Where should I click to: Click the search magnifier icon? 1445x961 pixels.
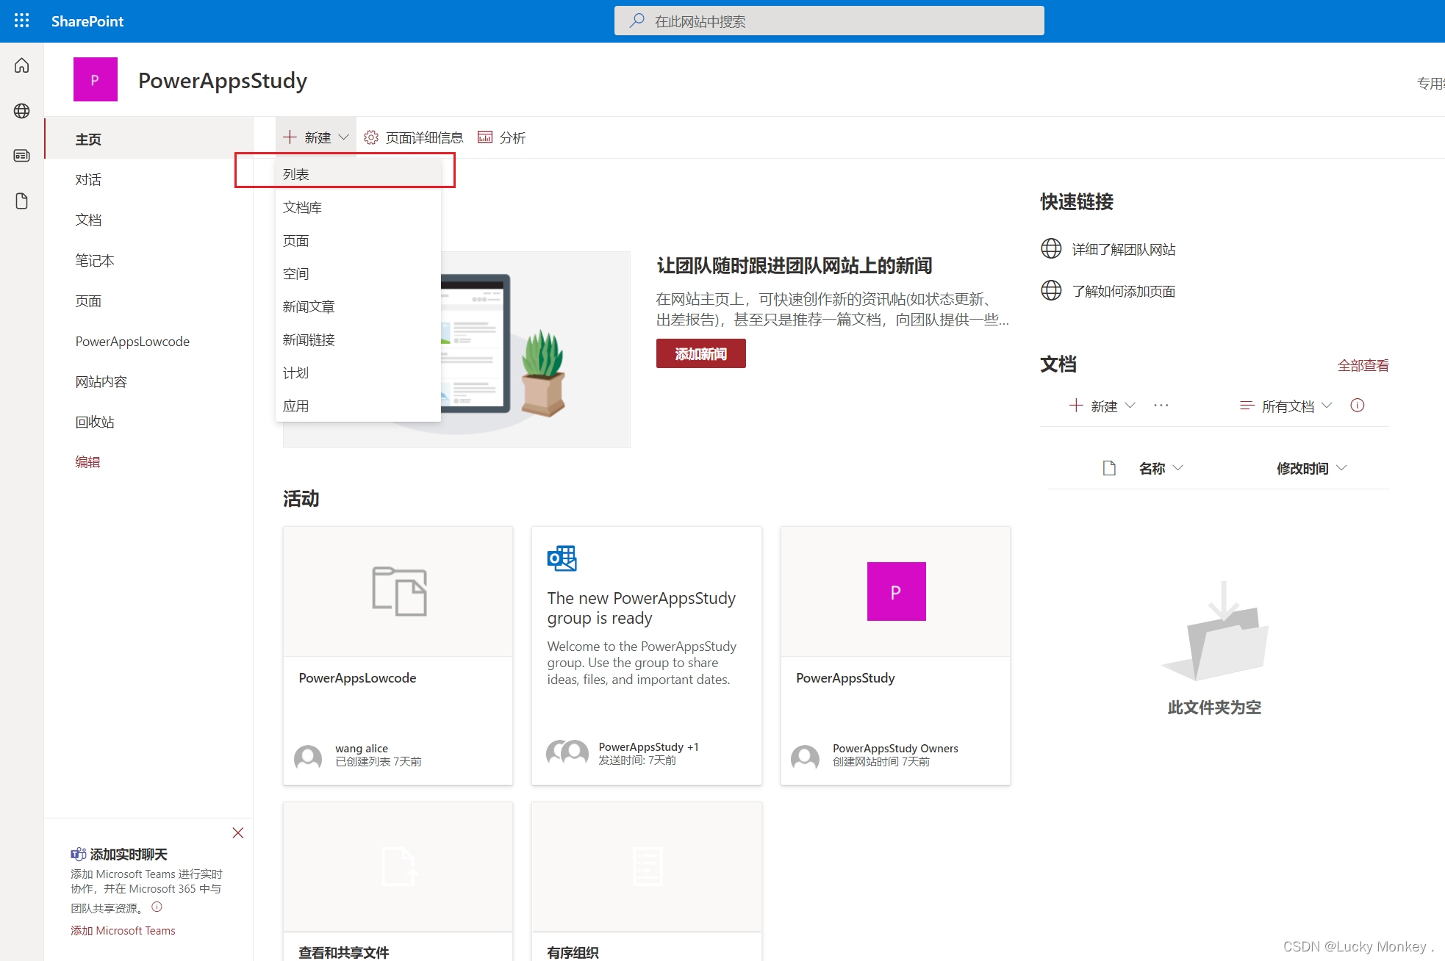pos(637,21)
